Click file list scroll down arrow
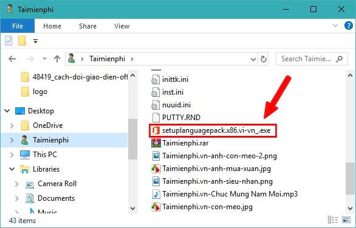This screenshot has width=356, height=228. pos(350,208)
